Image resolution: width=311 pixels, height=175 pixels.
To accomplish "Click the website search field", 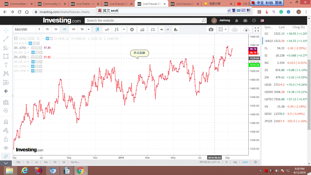I will pos(144,20).
